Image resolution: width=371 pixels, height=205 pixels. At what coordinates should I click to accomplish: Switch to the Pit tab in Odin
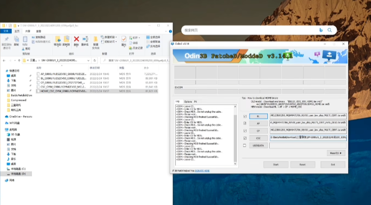tap(196, 102)
